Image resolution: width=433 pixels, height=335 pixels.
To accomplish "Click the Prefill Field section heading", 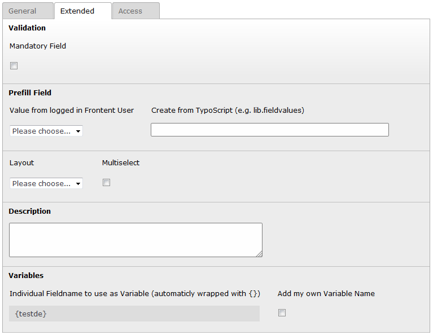I will point(30,92).
